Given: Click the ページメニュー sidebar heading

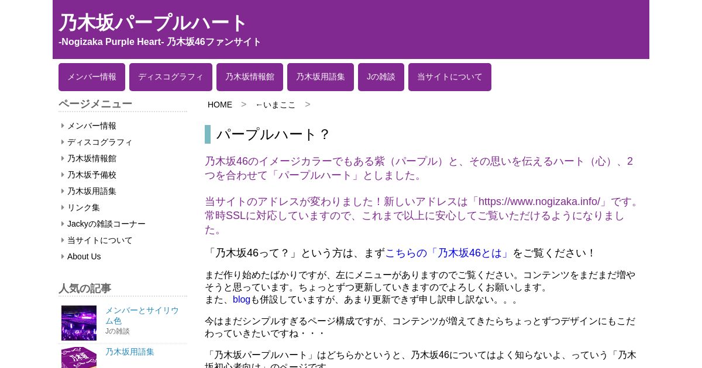Looking at the screenshot, I should [95, 104].
